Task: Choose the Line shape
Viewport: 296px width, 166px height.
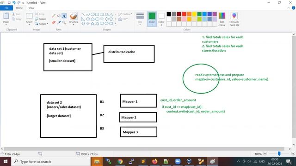Action: [x=83, y=14]
